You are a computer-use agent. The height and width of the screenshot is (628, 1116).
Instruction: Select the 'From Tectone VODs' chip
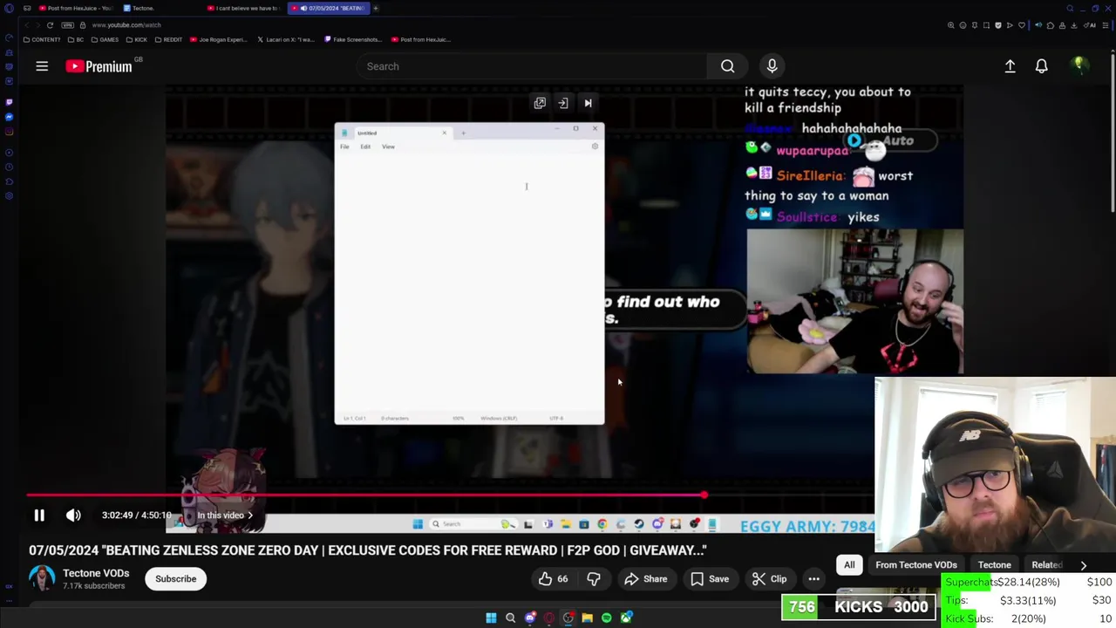(916, 564)
